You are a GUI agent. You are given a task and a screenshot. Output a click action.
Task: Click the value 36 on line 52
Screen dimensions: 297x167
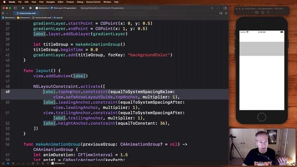(x=162, y=123)
